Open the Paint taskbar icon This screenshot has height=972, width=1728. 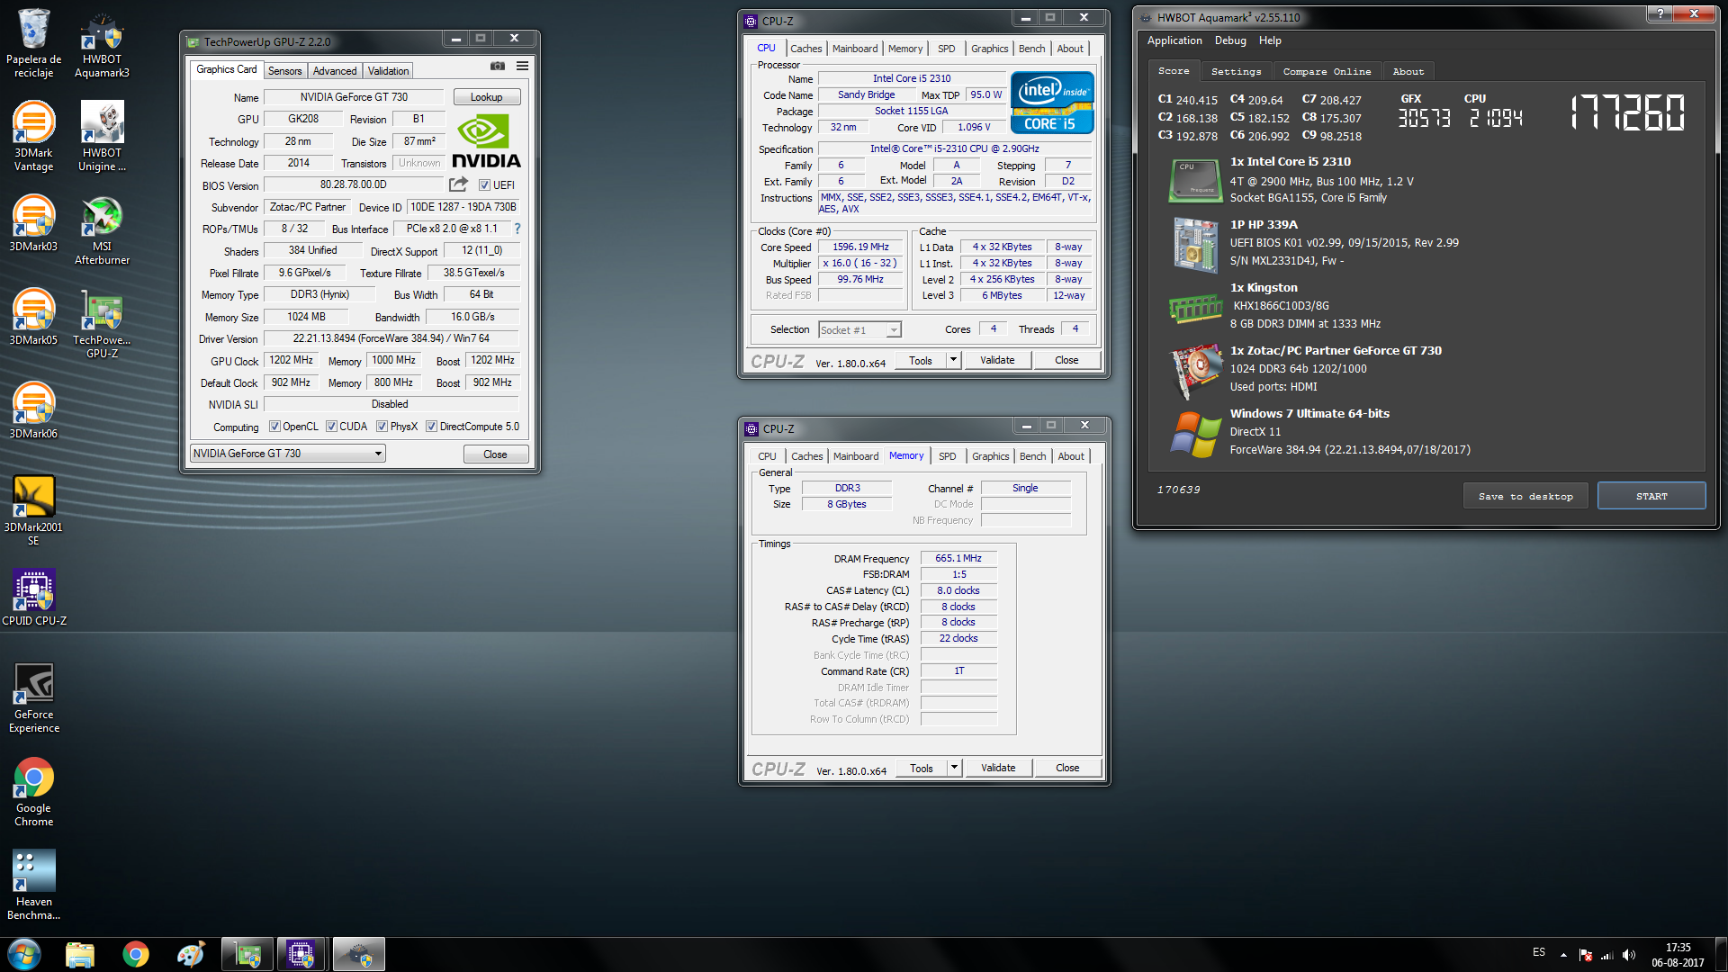point(191,954)
